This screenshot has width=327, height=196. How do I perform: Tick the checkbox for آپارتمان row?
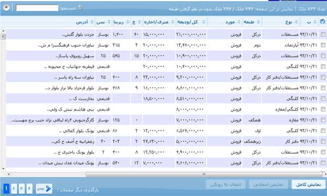click(x=323, y=45)
